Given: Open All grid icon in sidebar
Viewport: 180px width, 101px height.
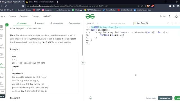Looking at the screenshot, I should 1,37.
